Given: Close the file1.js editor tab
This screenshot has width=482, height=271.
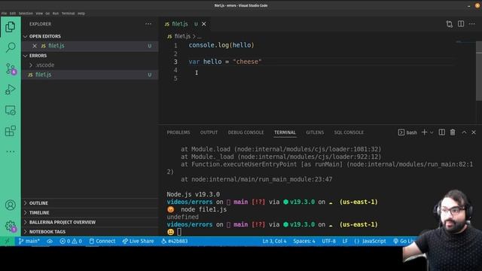Looking at the screenshot, I should point(204,24).
